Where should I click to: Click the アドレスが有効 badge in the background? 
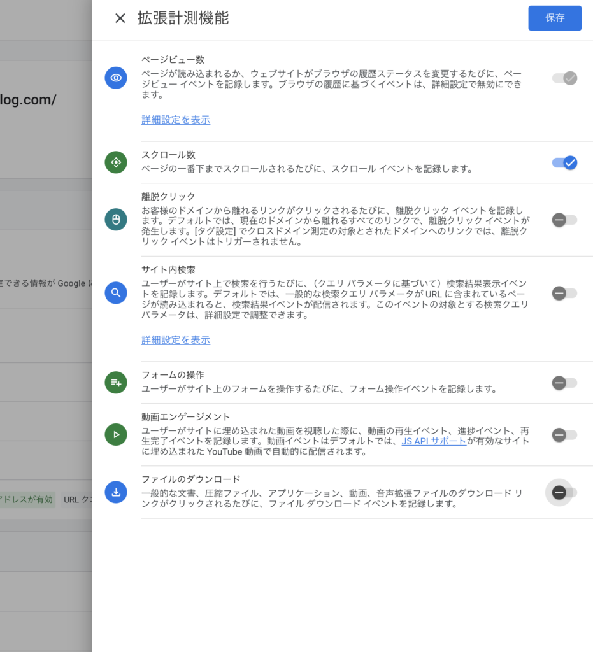tap(25, 500)
